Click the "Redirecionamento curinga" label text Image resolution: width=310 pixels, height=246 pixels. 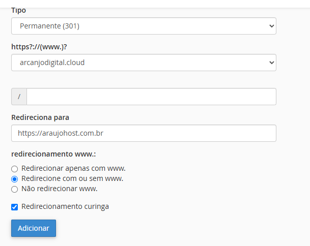pos(65,206)
